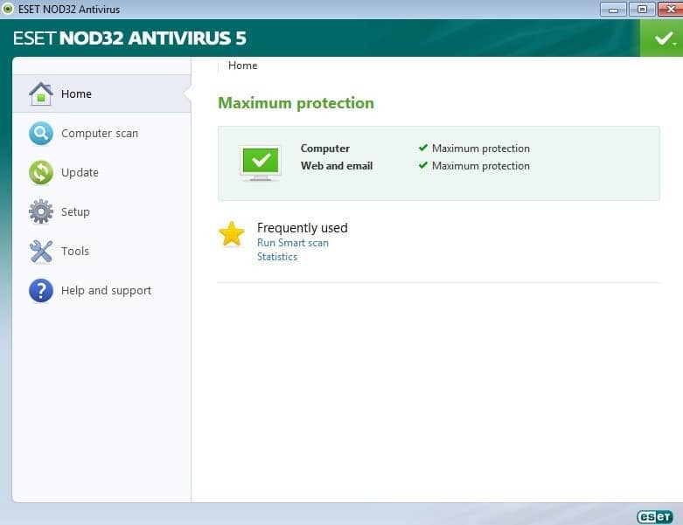The image size is (683, 525).
Task: Go to the Update section
Action: click(102, 172)
